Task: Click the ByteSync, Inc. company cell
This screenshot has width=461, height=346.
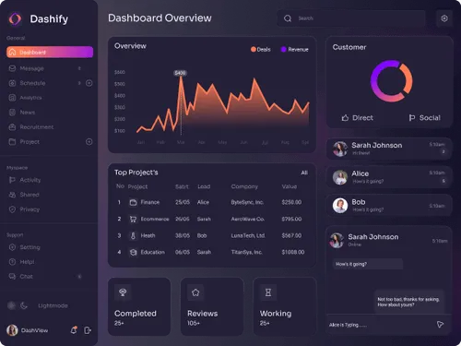Action: point(247,202)
